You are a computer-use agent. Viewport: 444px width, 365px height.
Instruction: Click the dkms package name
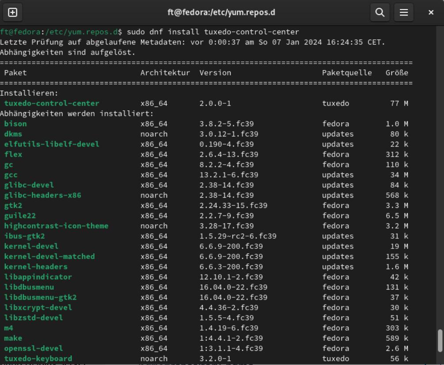(13, 134)
